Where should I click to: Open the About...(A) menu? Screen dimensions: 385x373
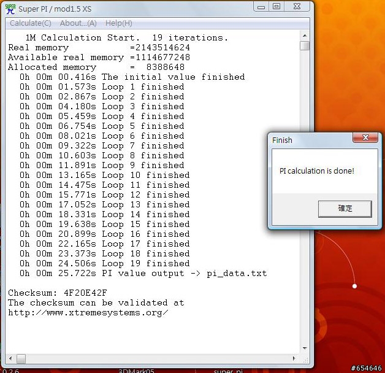pos(78,23)
